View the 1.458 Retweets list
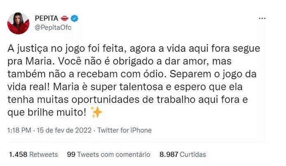The height and width of the screenshot is (166, 286). click(33, 154)
